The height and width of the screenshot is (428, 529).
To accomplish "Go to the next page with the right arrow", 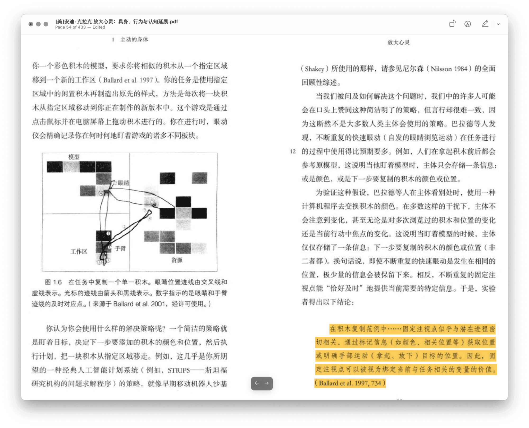I will (267, 383).
